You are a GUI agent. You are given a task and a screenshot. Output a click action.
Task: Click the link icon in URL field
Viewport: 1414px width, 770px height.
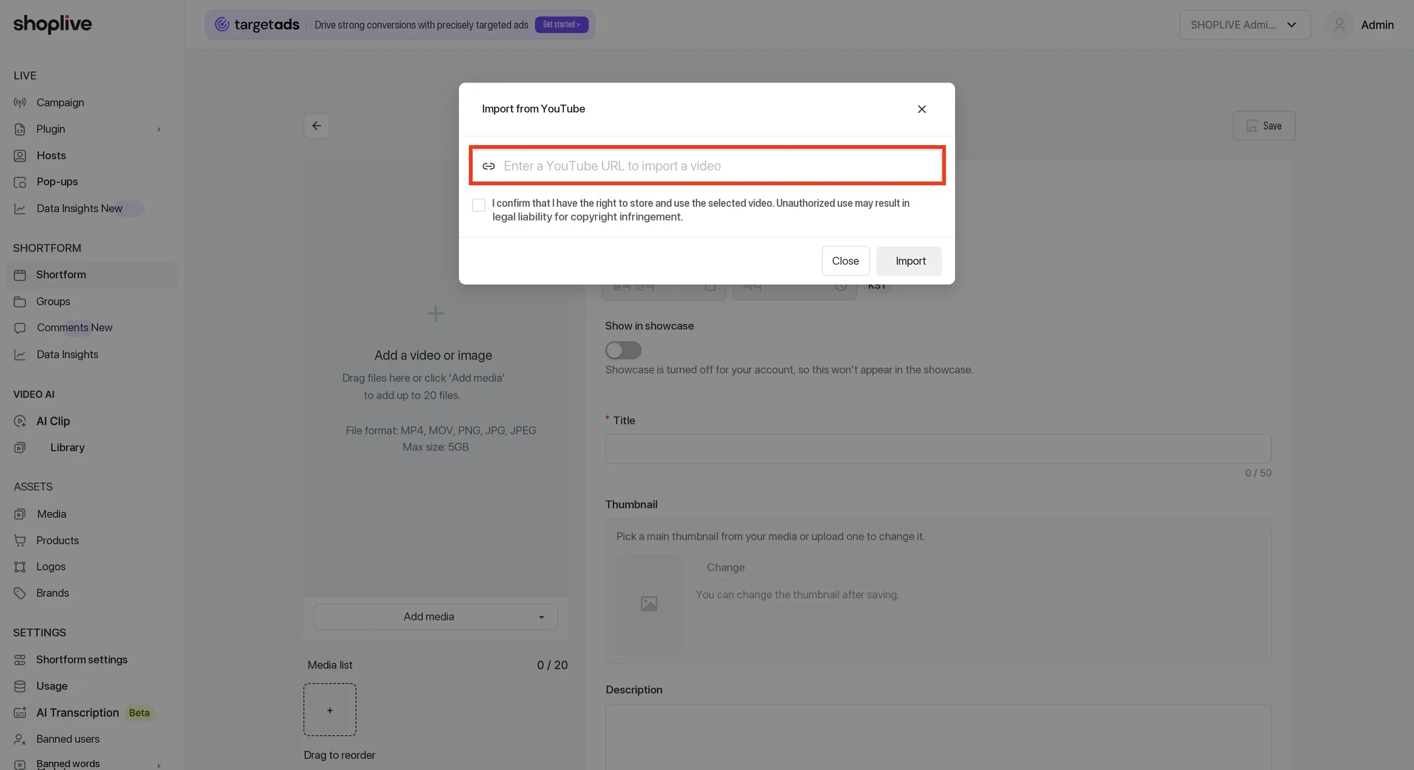[488, 166]
